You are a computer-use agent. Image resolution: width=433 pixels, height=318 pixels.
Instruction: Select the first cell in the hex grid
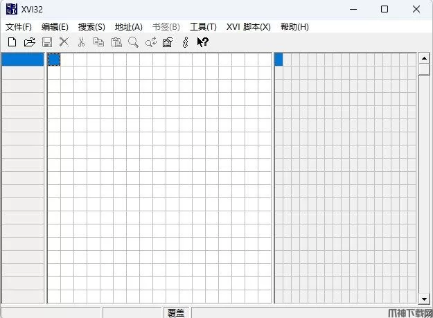[53, 60]
